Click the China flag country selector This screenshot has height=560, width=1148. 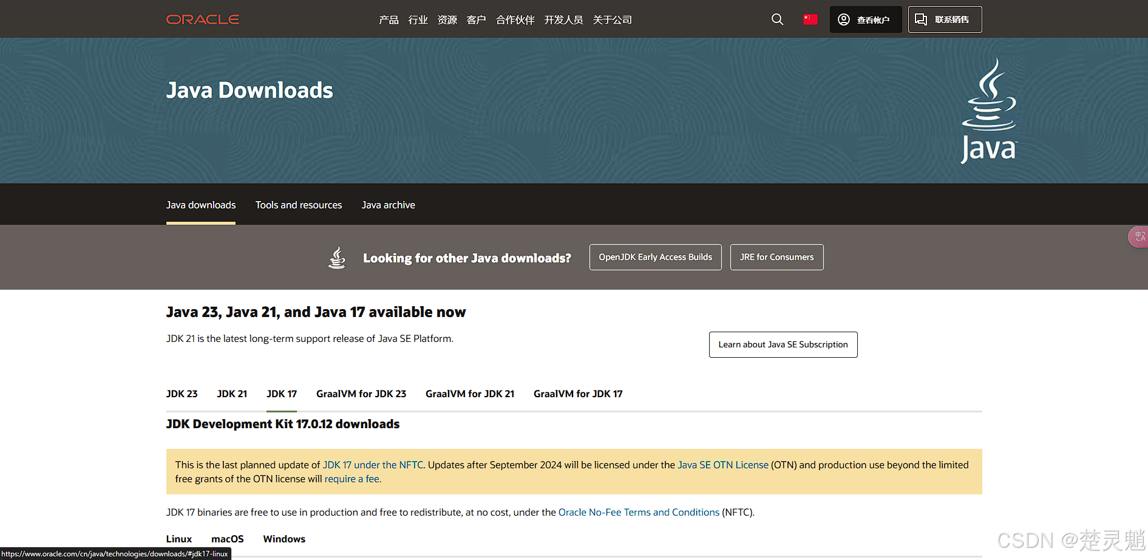[x=810, y=19]
